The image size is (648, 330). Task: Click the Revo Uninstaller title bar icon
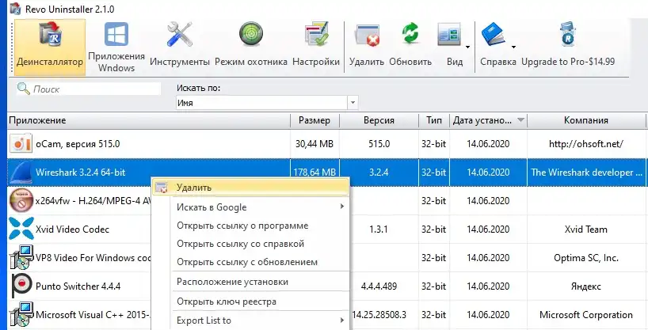click(15, 8)
